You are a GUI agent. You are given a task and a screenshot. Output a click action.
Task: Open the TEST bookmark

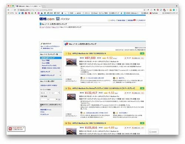point(57,13)
